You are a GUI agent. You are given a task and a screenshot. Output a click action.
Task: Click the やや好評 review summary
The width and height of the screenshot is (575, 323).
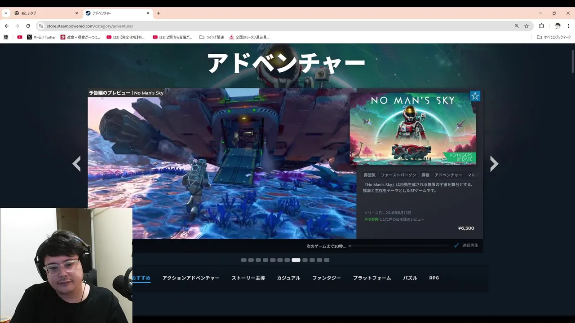[371, 219]
